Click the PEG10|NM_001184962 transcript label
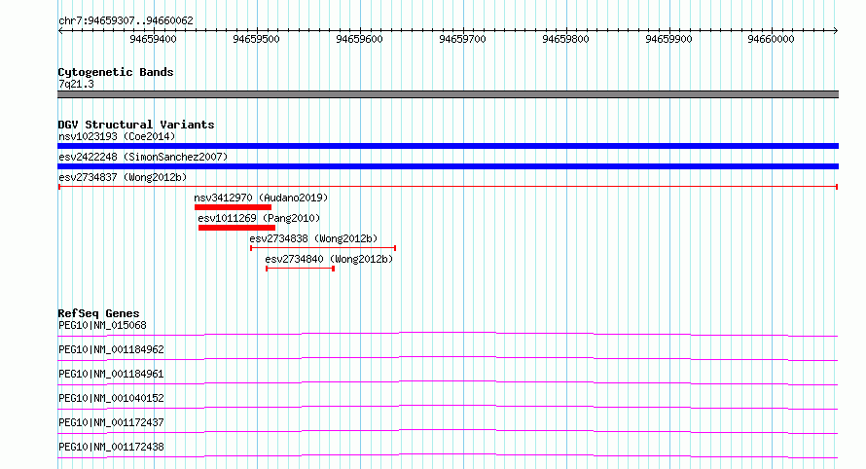 [111, 349]
